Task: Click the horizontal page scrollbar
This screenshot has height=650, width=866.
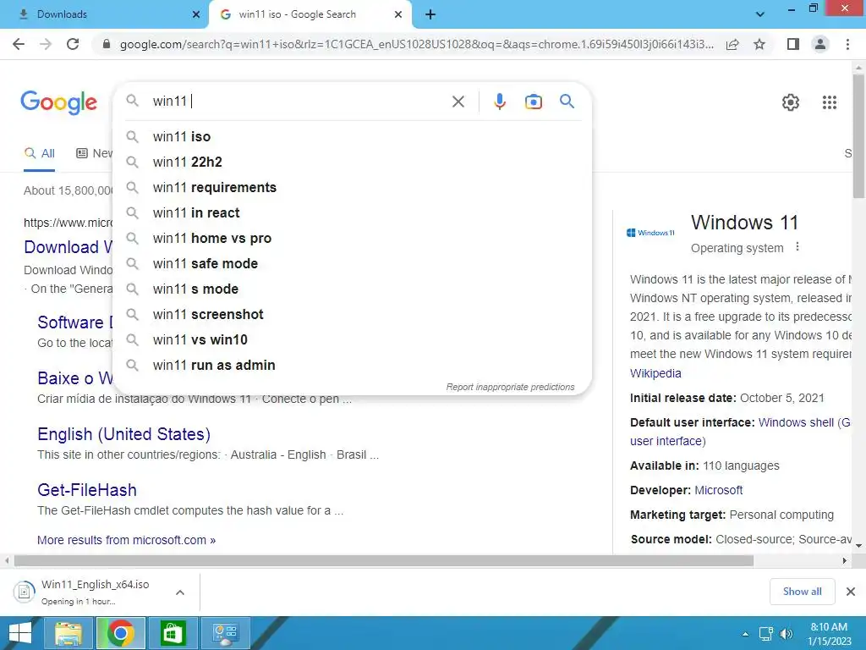Action: point(384,561)
